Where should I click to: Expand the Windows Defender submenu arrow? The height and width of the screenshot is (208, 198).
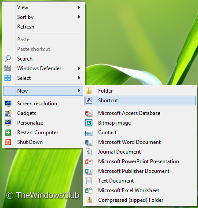[x=79, y=68]
